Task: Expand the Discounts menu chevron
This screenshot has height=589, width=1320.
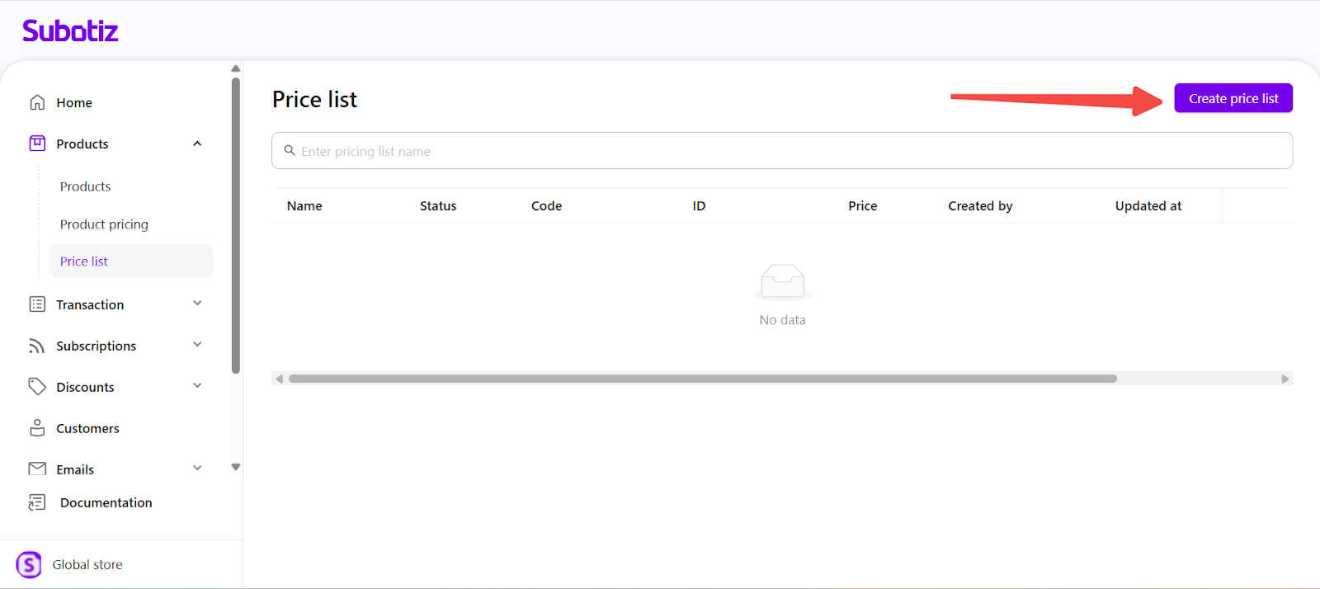Action: coord(197,386)
